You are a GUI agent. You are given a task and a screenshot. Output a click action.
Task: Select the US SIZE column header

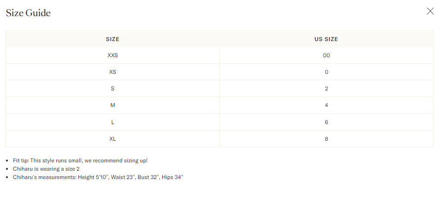[326, 39]
